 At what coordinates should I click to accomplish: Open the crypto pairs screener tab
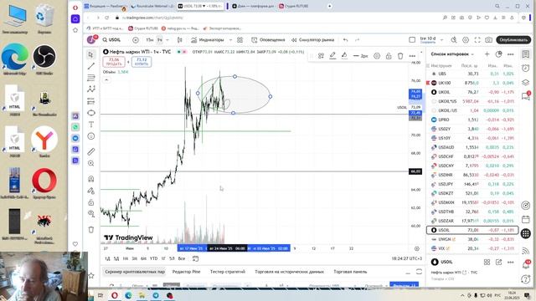[x=135, y=272]
